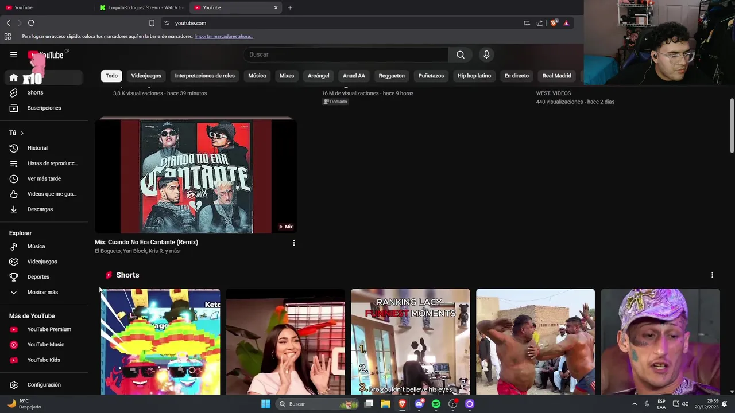
Task: Select the Mixes filter chip
Action: [x=287, y=76]
